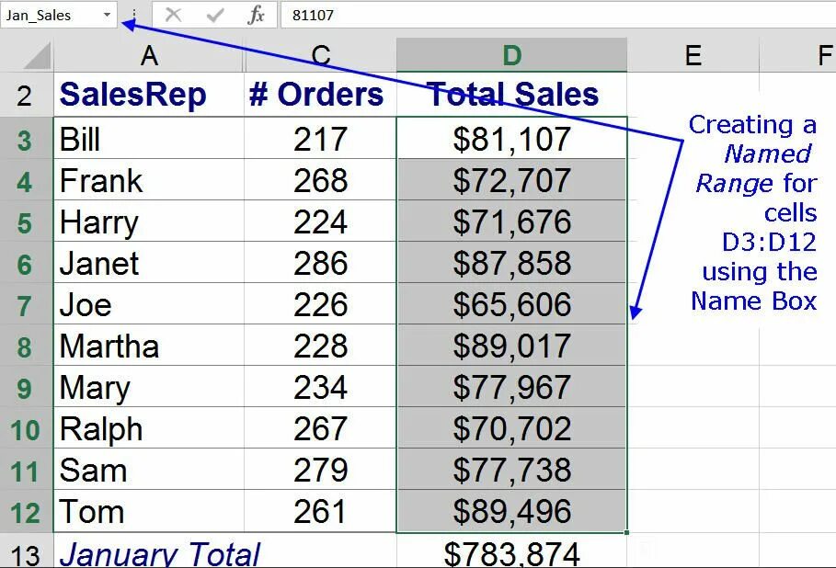Image resolution: width=836 pixels, height=568 pixels.
Task: Click the formula bar showing 81107
Action: click(558, 15)
